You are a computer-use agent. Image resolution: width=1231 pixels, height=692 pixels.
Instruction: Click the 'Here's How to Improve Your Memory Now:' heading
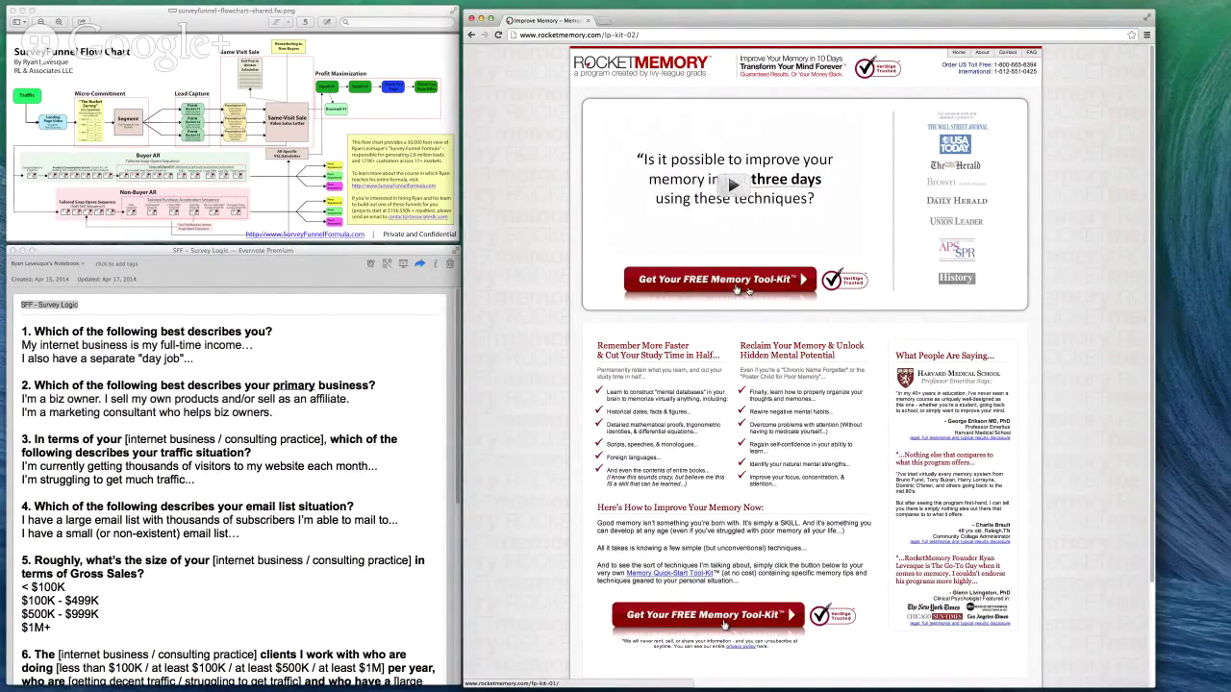coord(680,507)
